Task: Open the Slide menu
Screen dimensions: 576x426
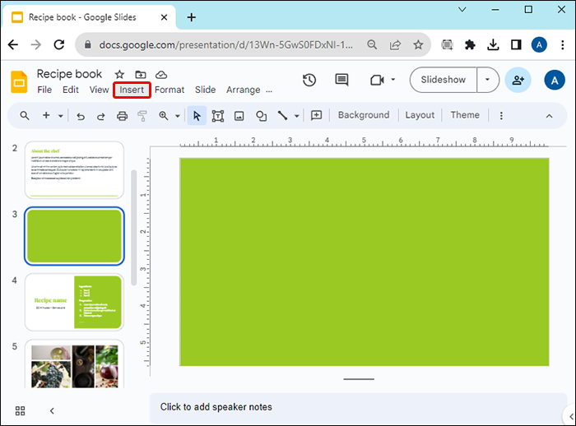Action: pos(206,90)
